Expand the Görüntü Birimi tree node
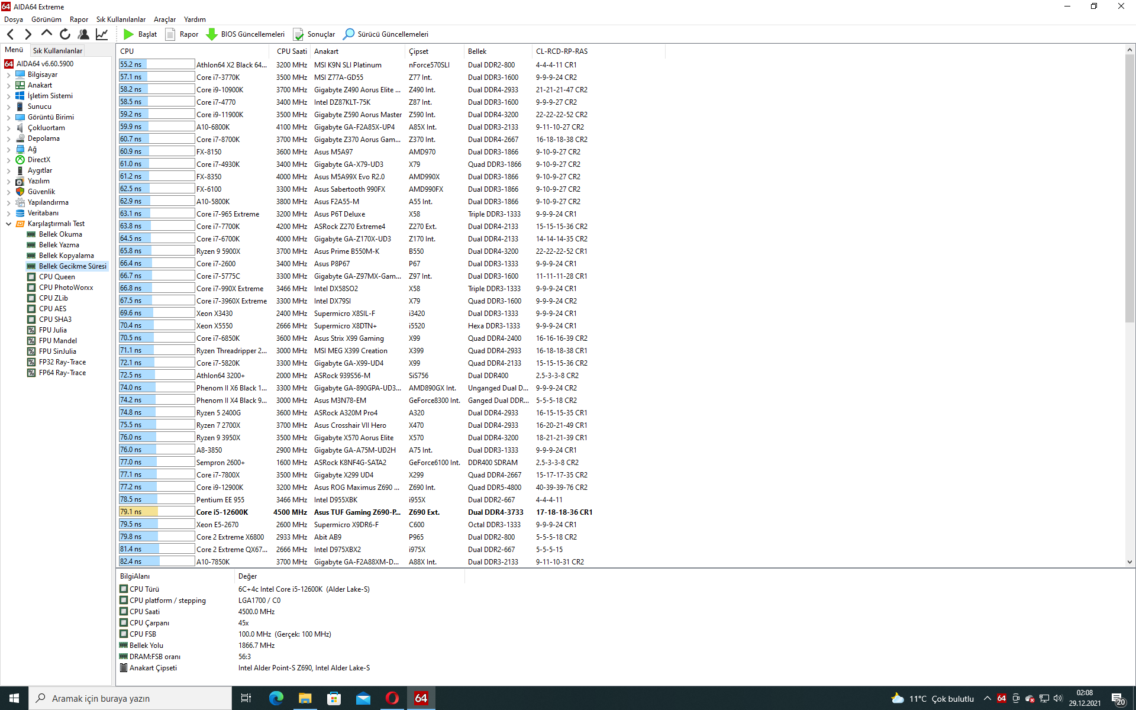Viewport: 1136px width, 710px height. pos(8,118)
